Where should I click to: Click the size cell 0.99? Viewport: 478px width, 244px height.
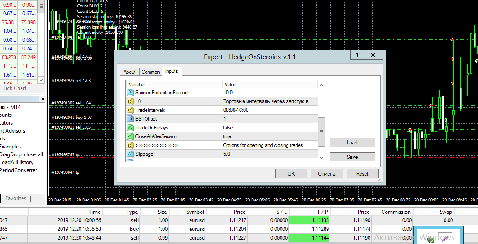pos(154,237)
